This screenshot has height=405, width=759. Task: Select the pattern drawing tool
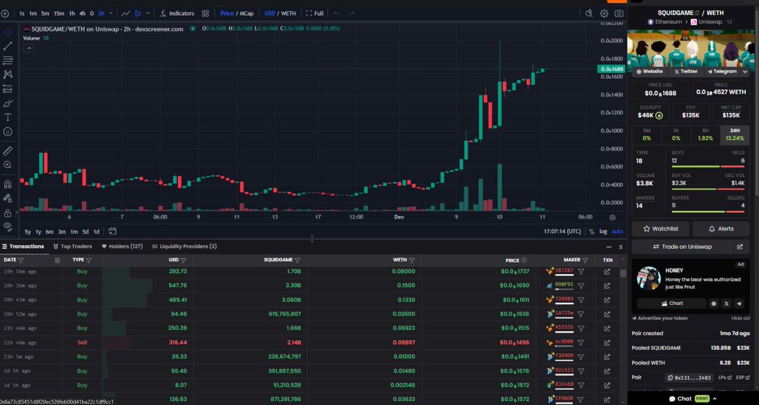8,75
